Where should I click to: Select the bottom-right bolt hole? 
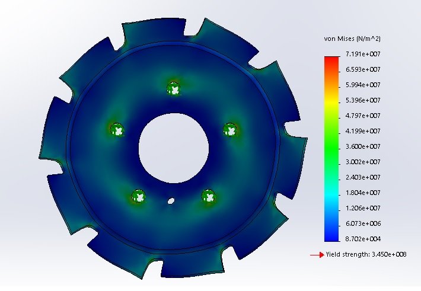[x=208, y=196]
